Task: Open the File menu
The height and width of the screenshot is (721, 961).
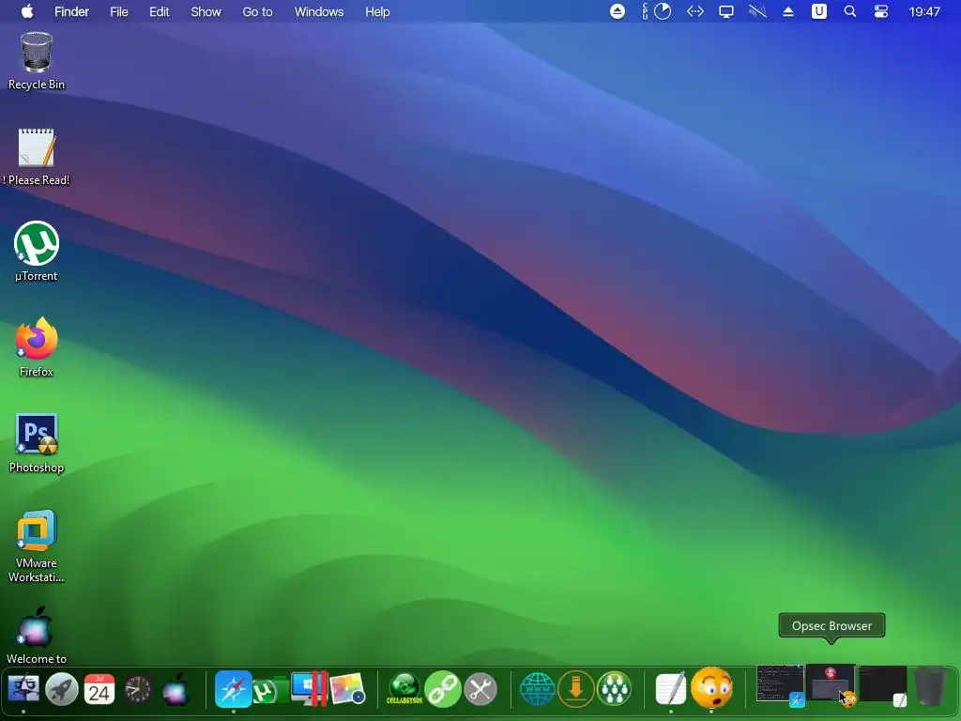Action: 119,11
